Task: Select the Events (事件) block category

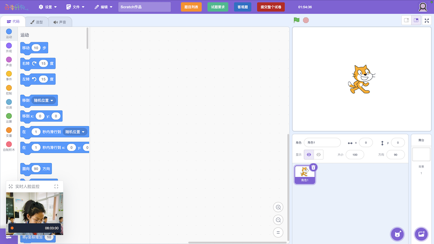Action: [9, 76]
